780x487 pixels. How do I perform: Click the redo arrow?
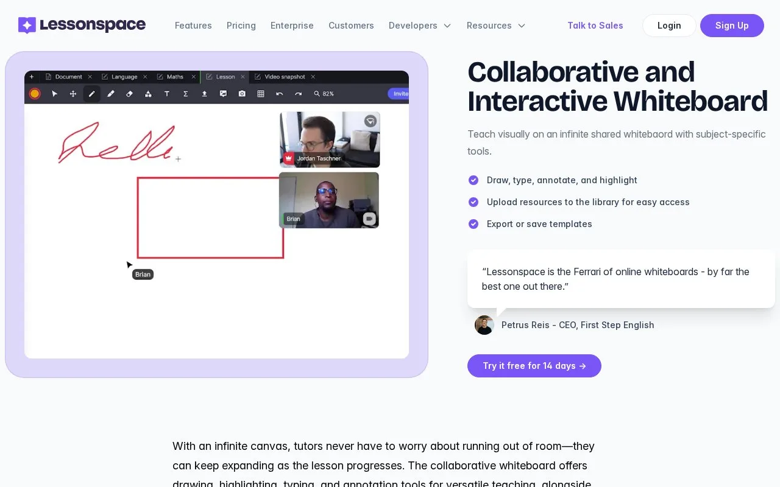point(298,94)
